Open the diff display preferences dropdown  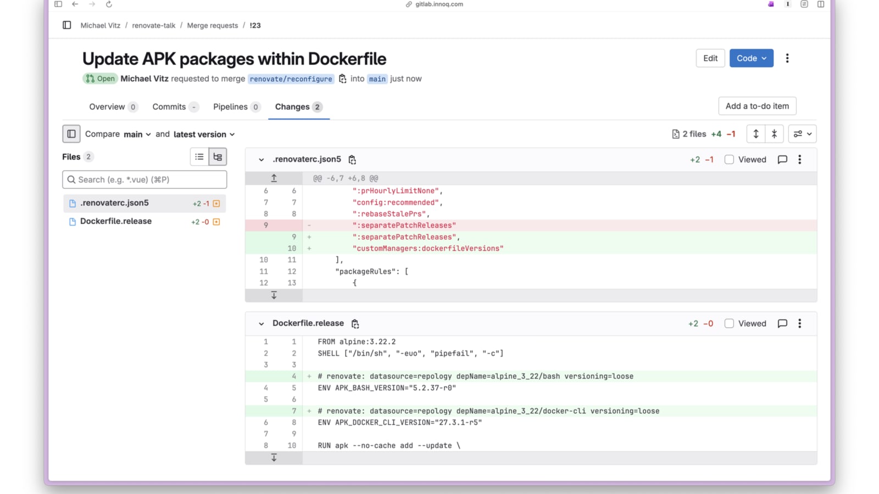pos(803,134)
